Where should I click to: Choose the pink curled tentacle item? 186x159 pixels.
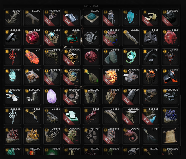pyautogui.click(x=131, y=136)
